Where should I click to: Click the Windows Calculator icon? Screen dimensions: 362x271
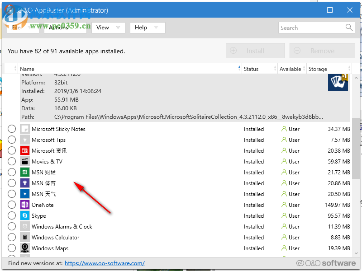(25, 238)
